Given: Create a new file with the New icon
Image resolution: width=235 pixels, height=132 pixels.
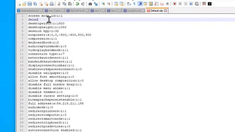Looking at the screenshot, I should (19, 4).
